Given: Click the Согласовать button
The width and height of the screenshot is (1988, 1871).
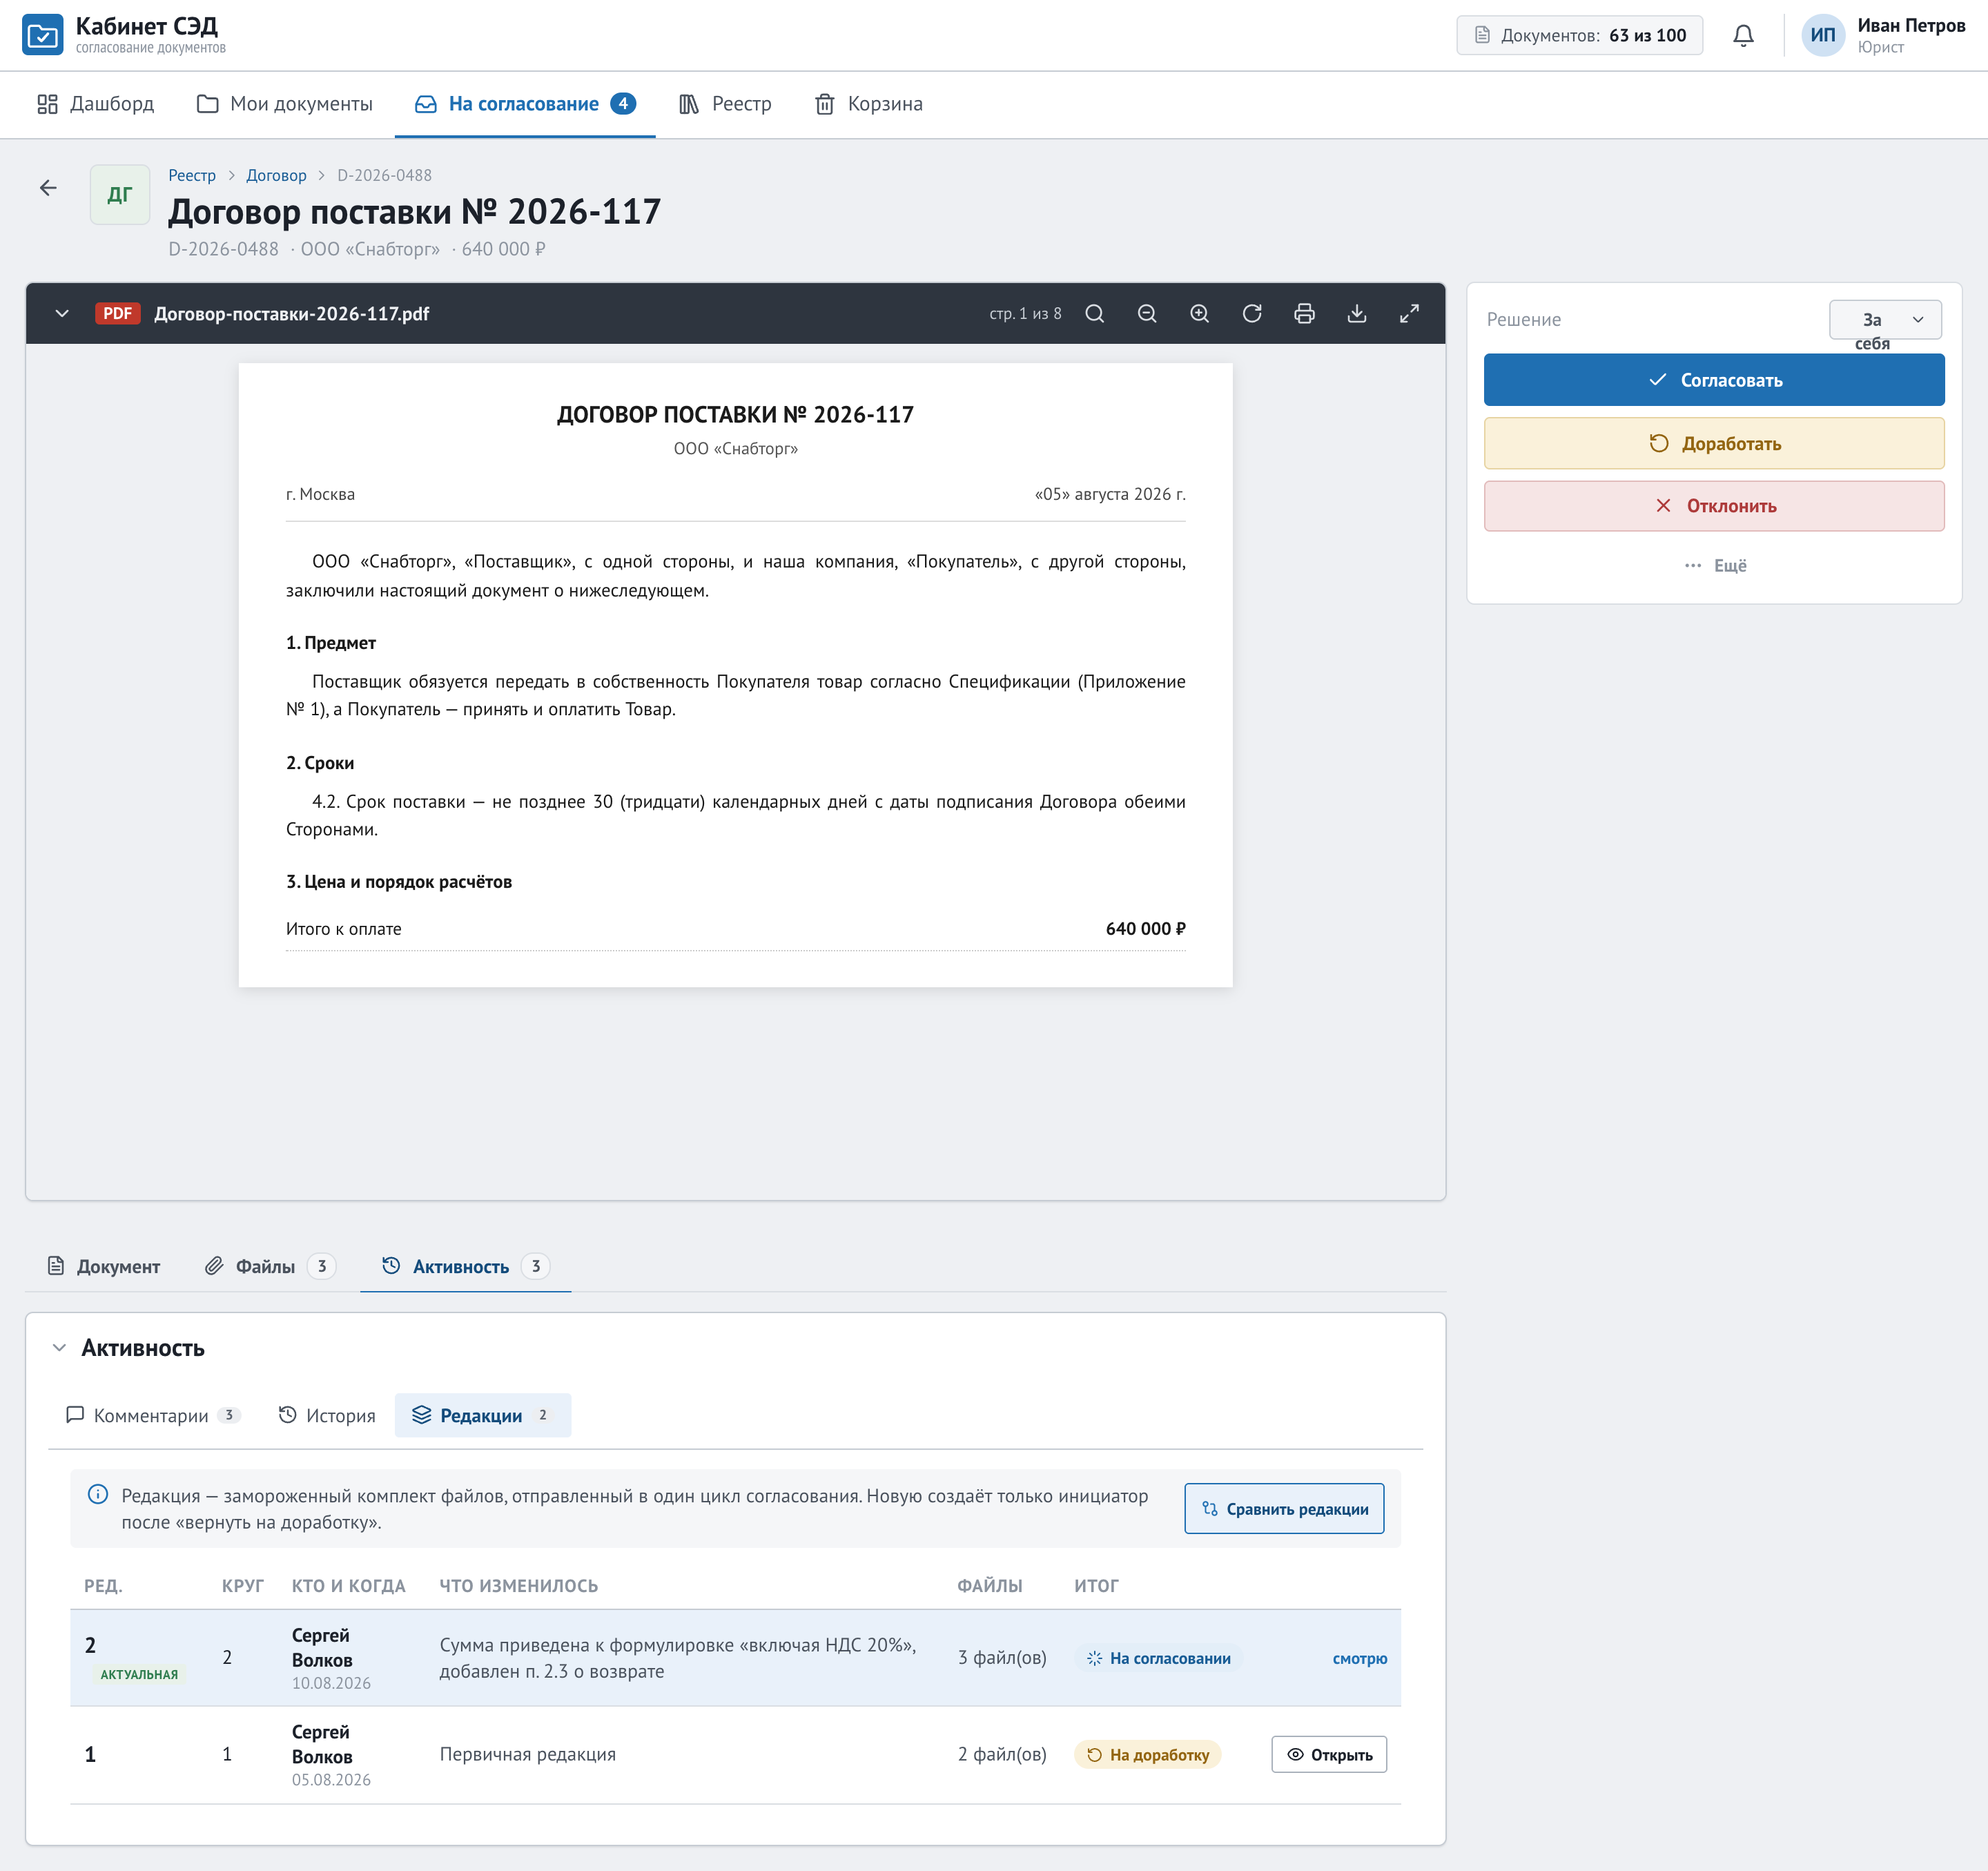Looking at the screenshot, I should [x=1714, y=380].
